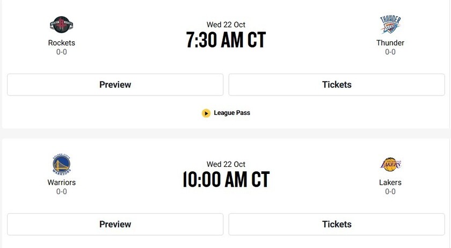Click the Golden State Warriors logo
Viewport: 451px width, 248px height.
pos(61,164)
